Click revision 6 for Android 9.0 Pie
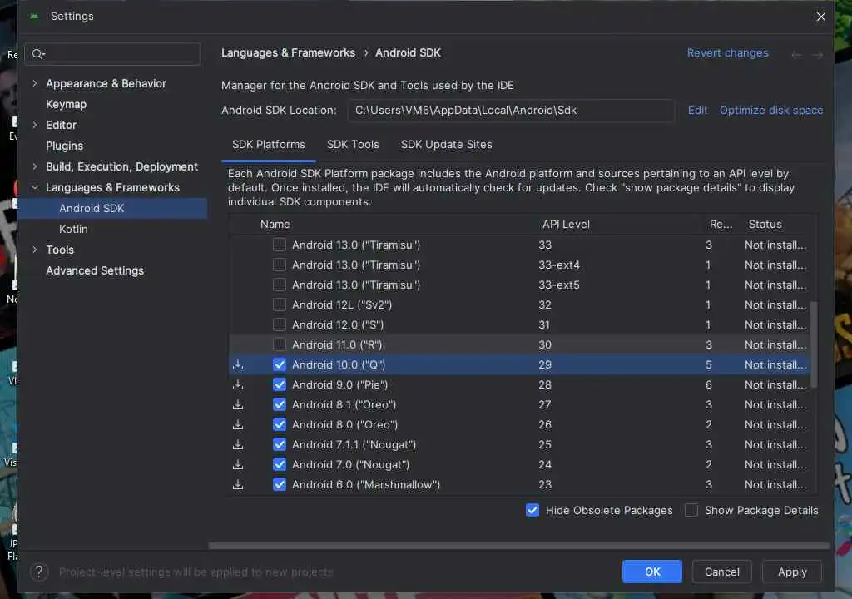The image size is (852, 599). coord(709,385)
